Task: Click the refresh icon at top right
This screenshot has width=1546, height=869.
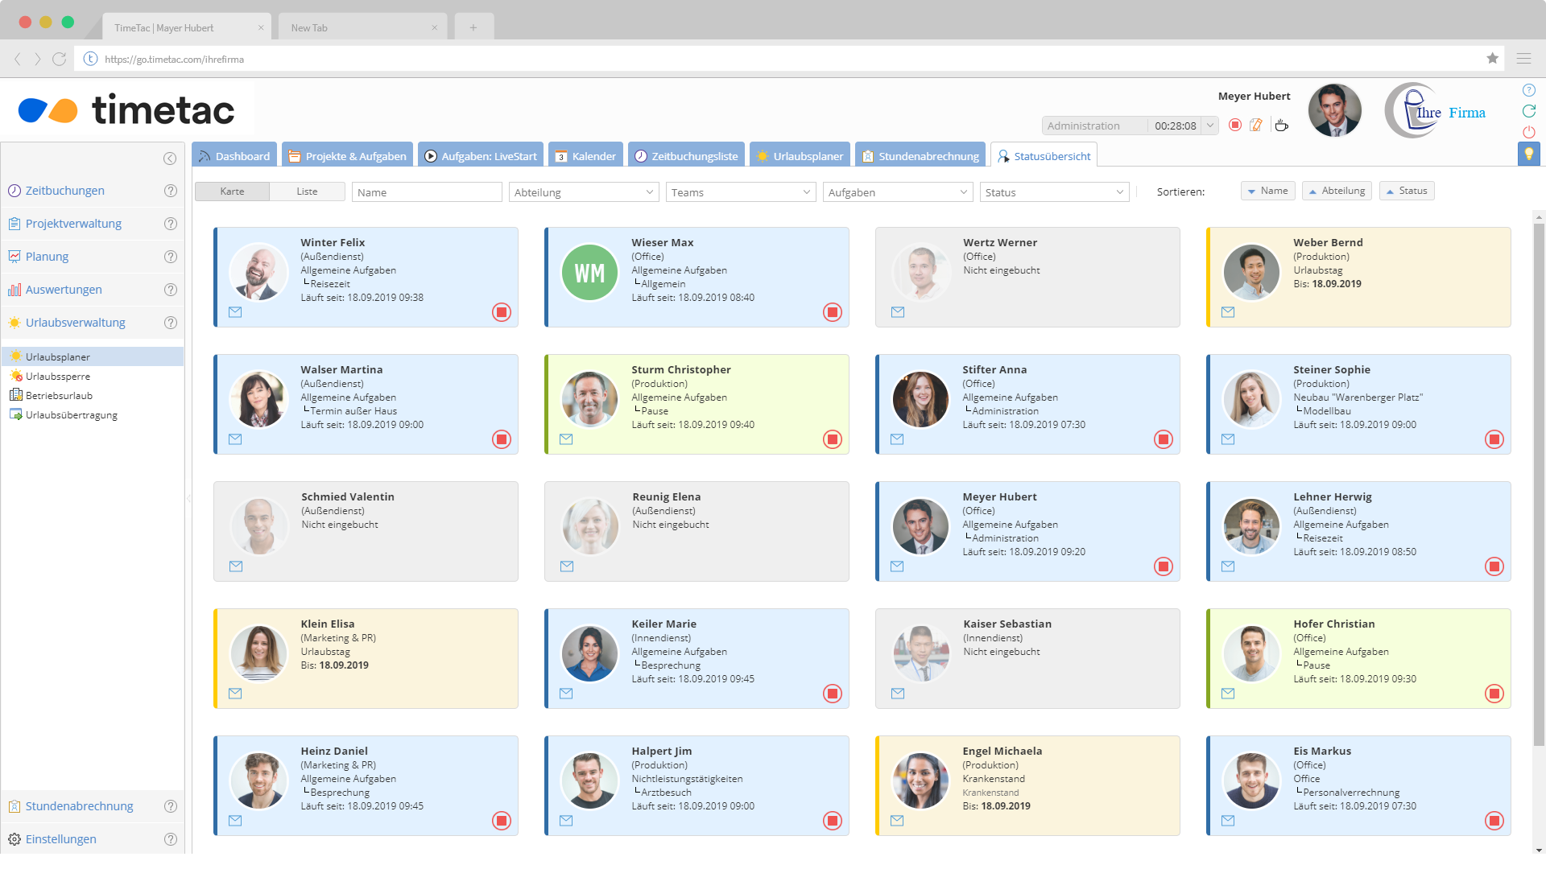Action: [x=1528, y=111]
